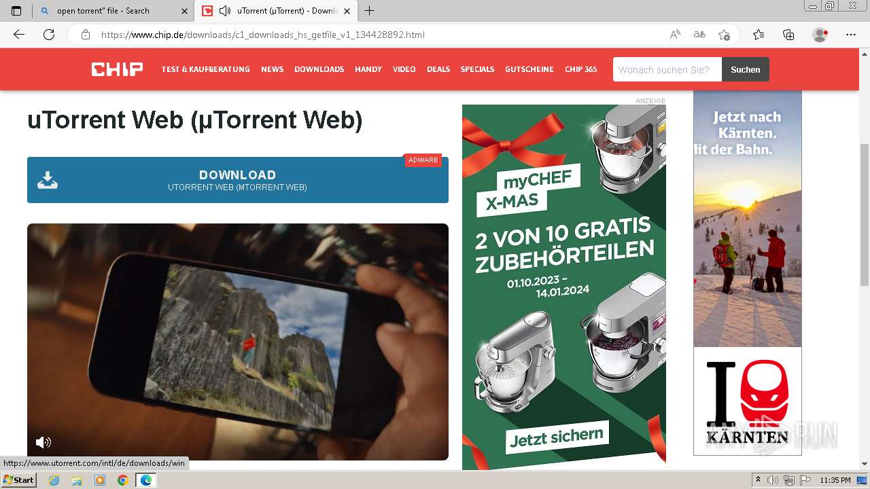Close the 'open torrent file - Search' tab
This screenshot has width=870, height=489.
click(185, 11)
